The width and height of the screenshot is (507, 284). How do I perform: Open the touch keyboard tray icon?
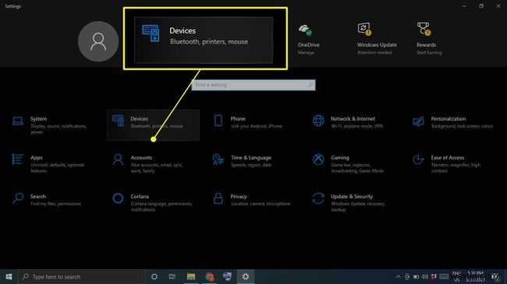(x=444, y=276)
